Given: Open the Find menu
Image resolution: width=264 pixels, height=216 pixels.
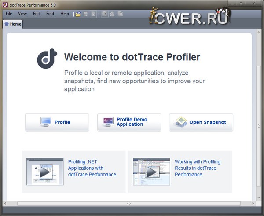Looking at the screenshot, I should [x=50, y=14].
